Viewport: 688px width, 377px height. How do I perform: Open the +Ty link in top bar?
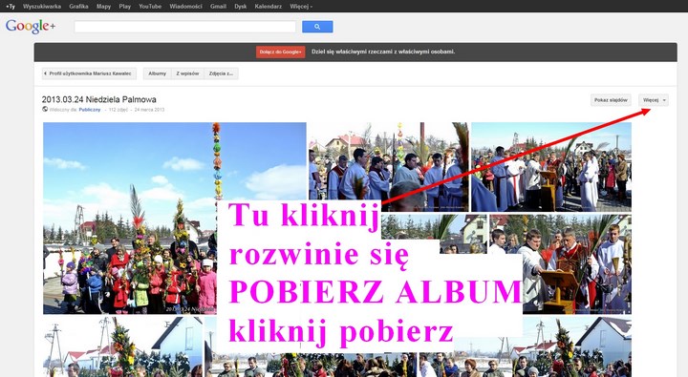11,6
